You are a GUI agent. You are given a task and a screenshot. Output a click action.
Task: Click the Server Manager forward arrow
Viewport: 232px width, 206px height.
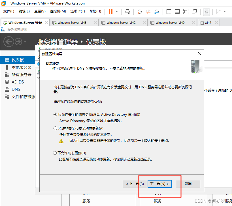pos(18,42)
